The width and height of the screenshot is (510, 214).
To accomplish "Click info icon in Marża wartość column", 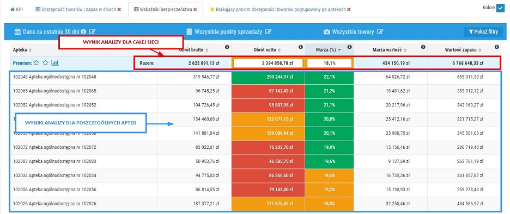I will click(423, 47).
